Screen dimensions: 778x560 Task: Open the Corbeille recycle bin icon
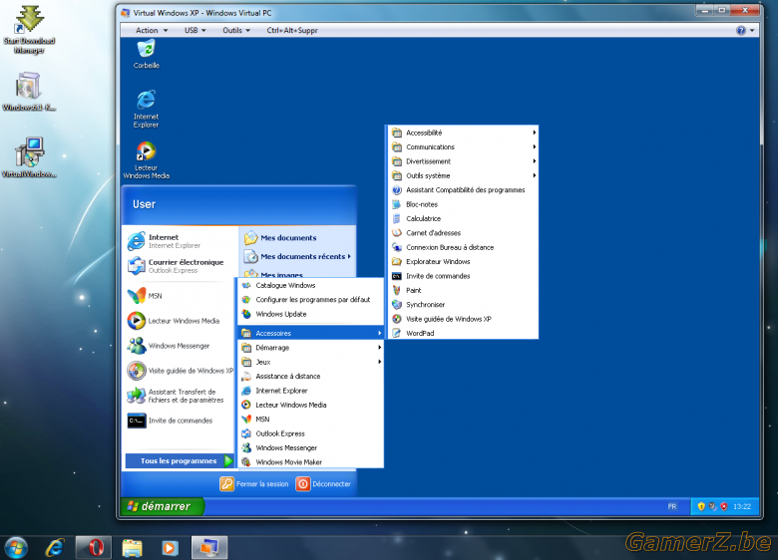pyautogui.click(x=146, y=54)
